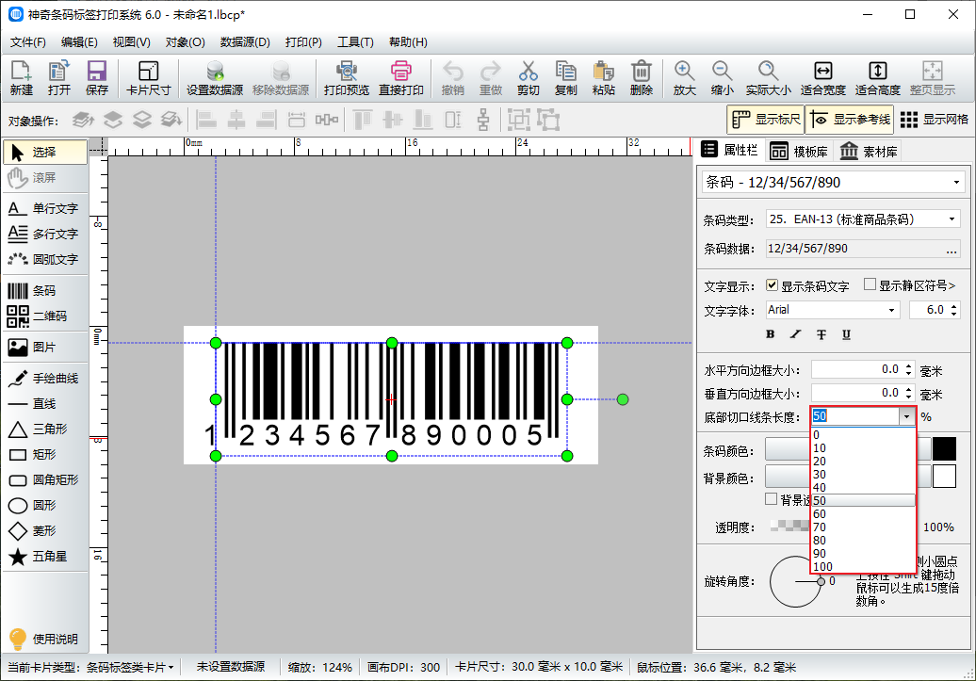Toggle 显示条码文字 checkbox

[x=772, y=285]
